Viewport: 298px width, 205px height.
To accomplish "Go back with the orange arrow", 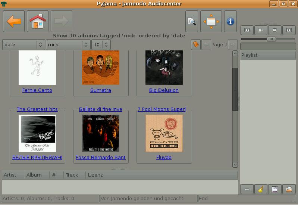I will (x=14, y=21).
